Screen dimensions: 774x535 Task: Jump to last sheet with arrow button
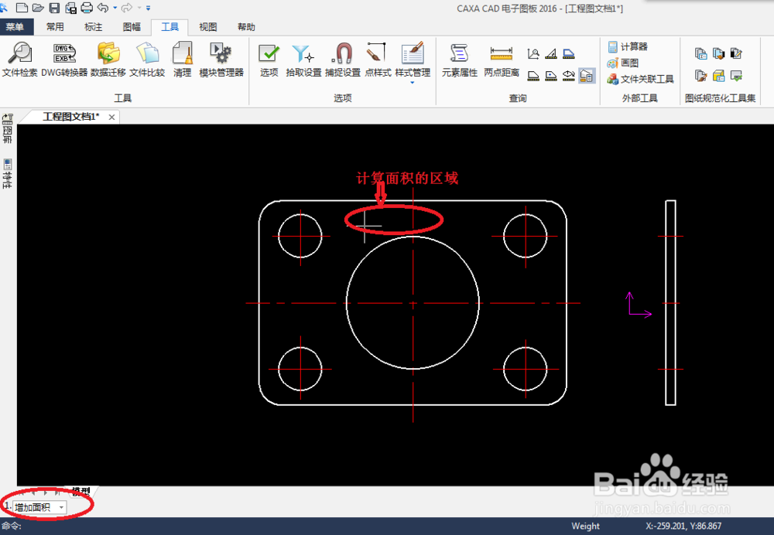(x=57, y=492)
